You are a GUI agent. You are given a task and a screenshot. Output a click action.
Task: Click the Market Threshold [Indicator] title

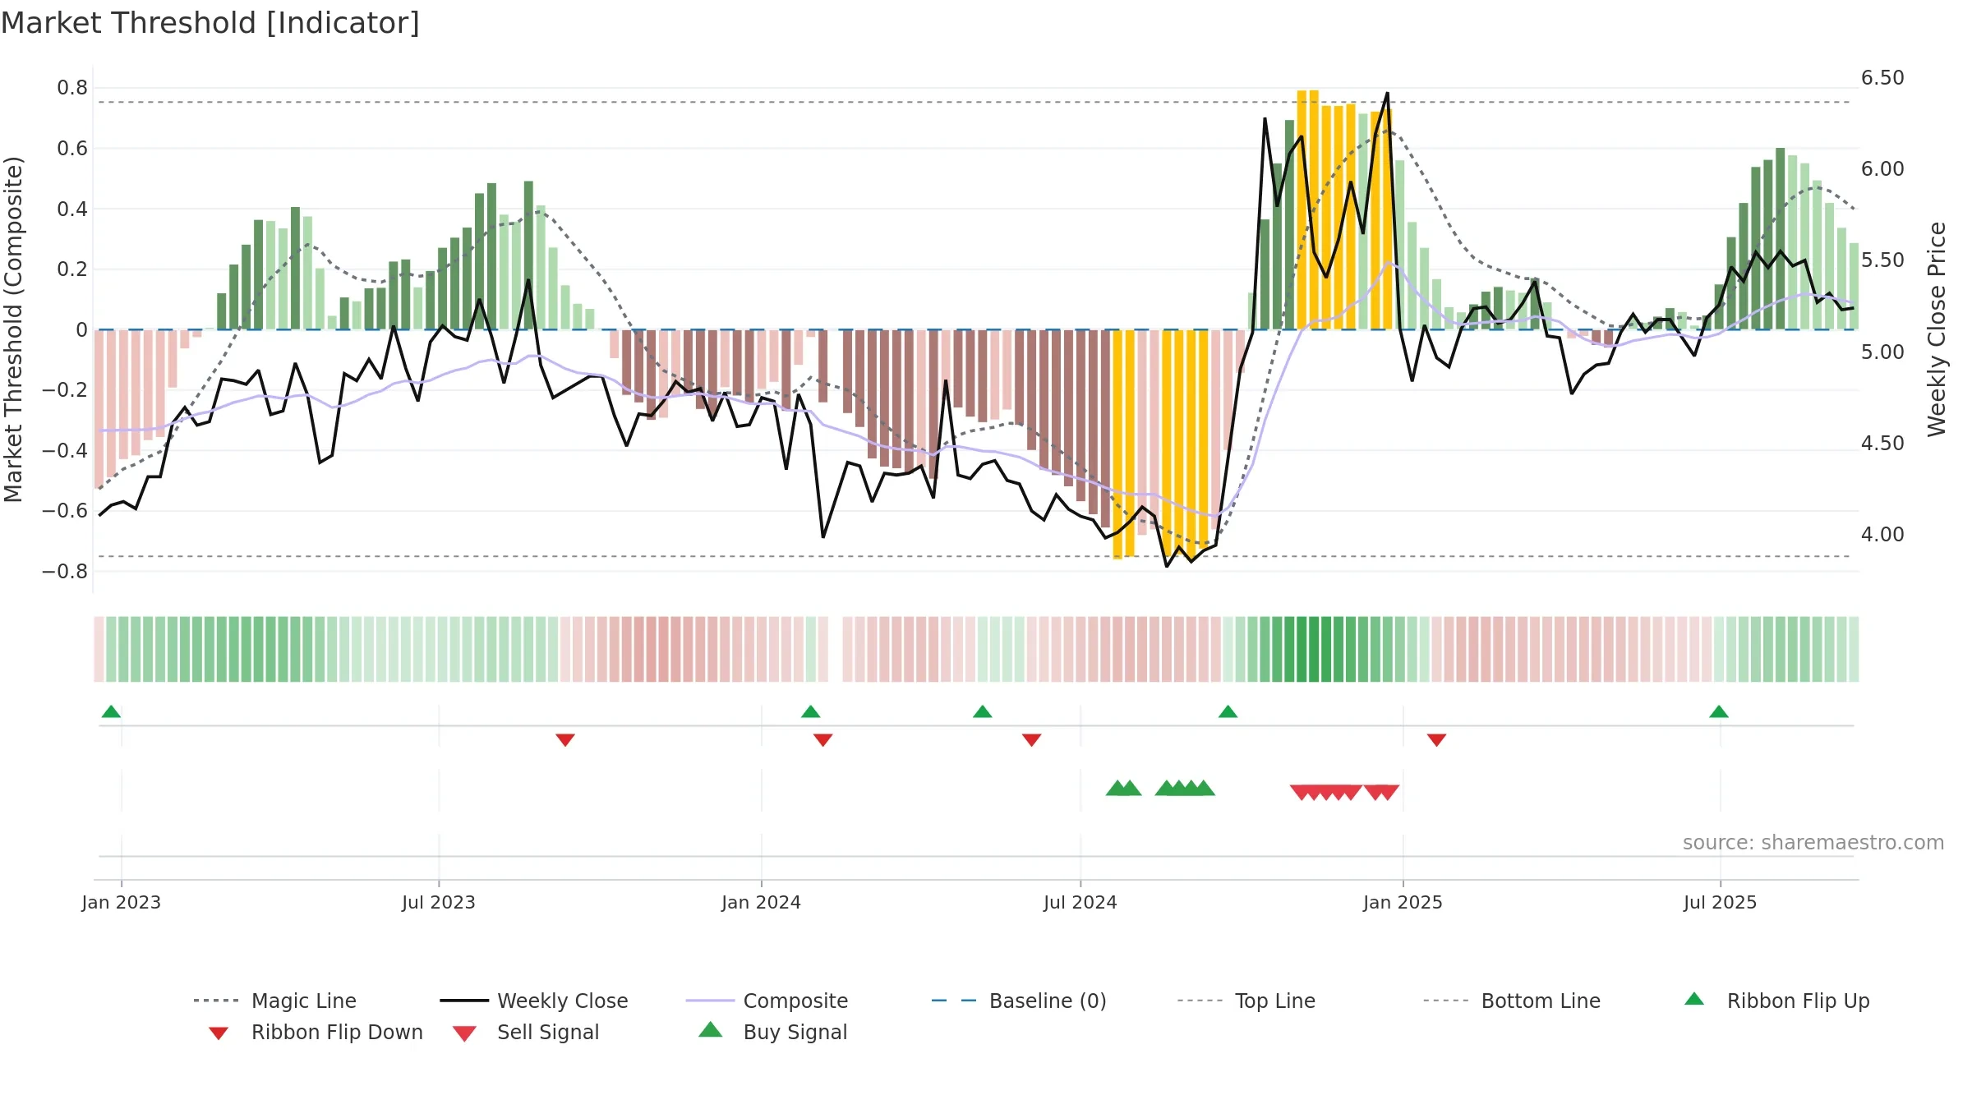click(210, 23)
